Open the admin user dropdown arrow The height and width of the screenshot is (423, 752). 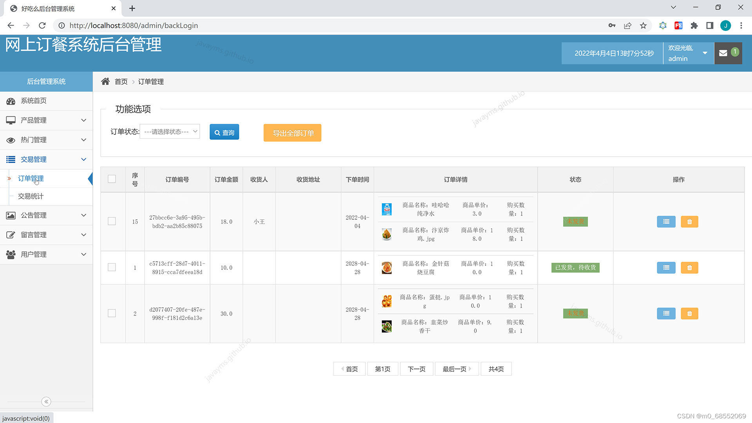tap(705, 53)
